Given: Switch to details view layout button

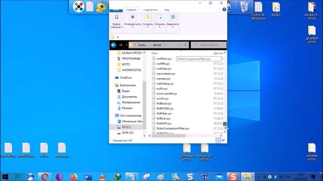Looking at the screenshot, I should pyautogui.click(x=218, y=140).
